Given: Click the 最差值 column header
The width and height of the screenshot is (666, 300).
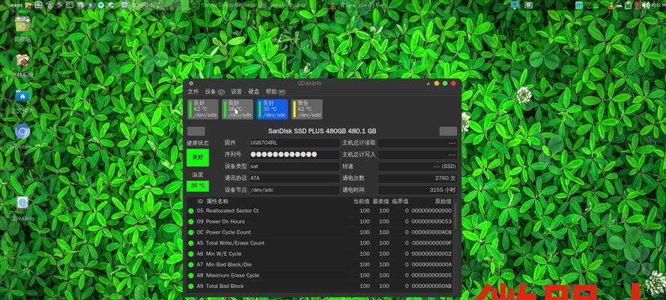Looking at the screenshot, I should (381, 202).
